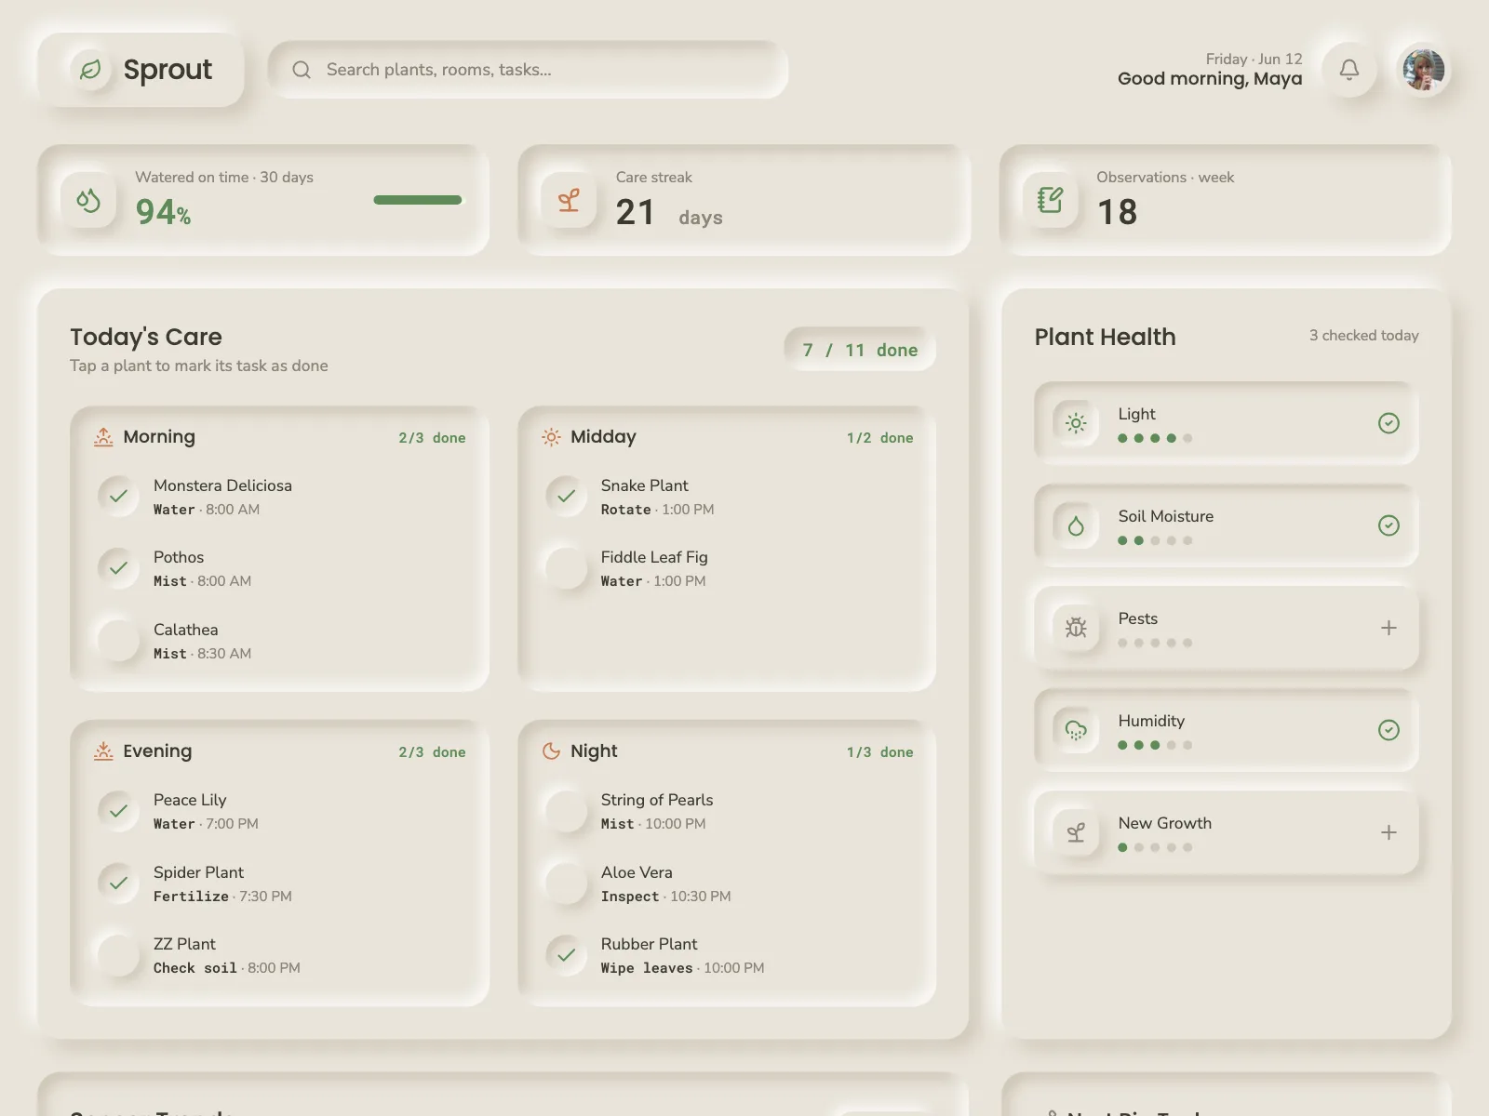Click the checked circle icon on Soil Moisture row
This screenshot has width=1489, height=1116.
point(1388,525)
